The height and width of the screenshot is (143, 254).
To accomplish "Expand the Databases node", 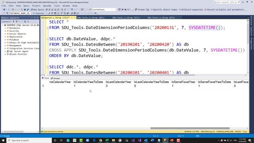I will coord(5,28).
